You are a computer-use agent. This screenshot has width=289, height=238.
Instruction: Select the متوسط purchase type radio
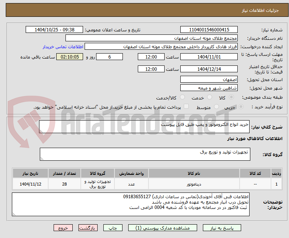pyautogui.click(x=216, y=107)
